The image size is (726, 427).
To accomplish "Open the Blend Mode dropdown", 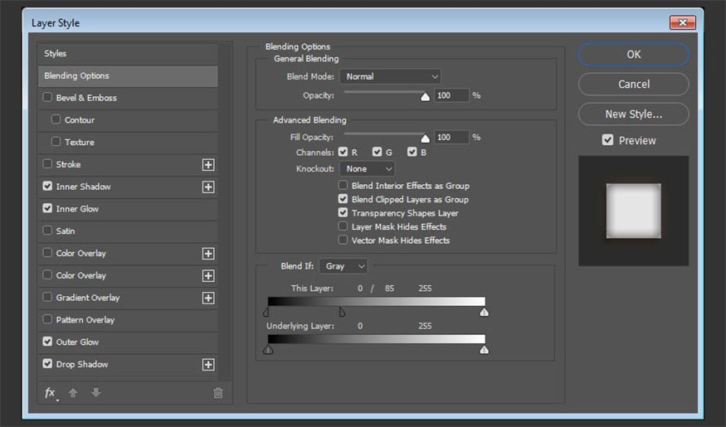I will click(x=390, y=76).
